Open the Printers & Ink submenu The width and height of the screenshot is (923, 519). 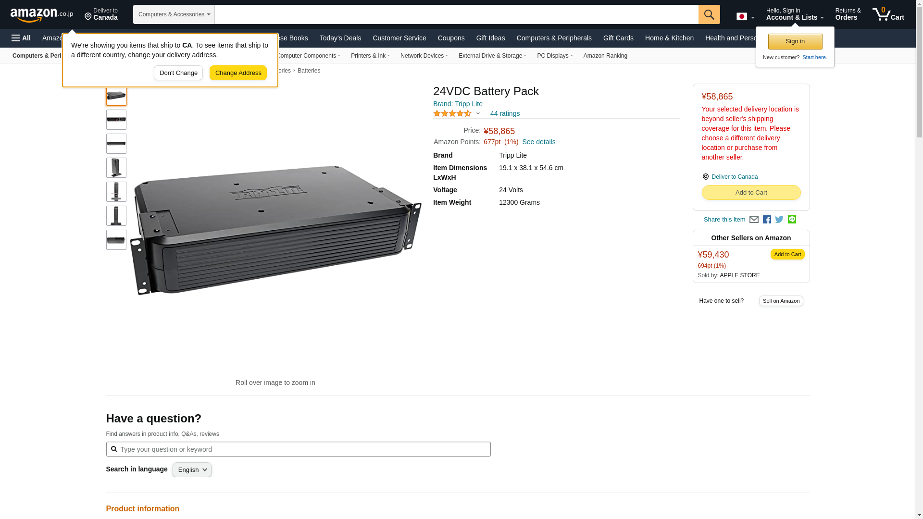370,56
